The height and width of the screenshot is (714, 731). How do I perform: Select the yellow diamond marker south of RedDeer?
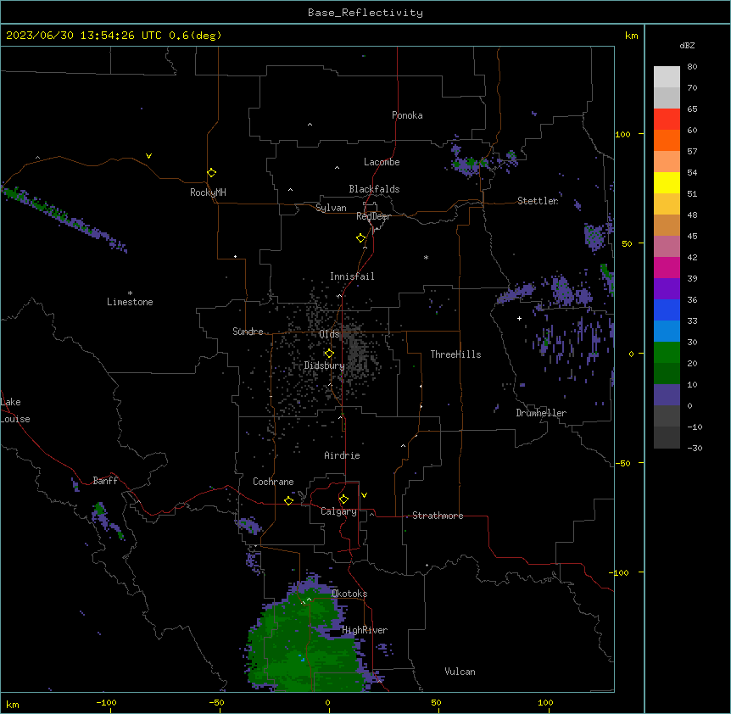coord(360,238)
